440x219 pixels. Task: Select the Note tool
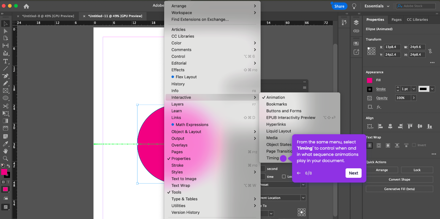[x=5, y=136]
